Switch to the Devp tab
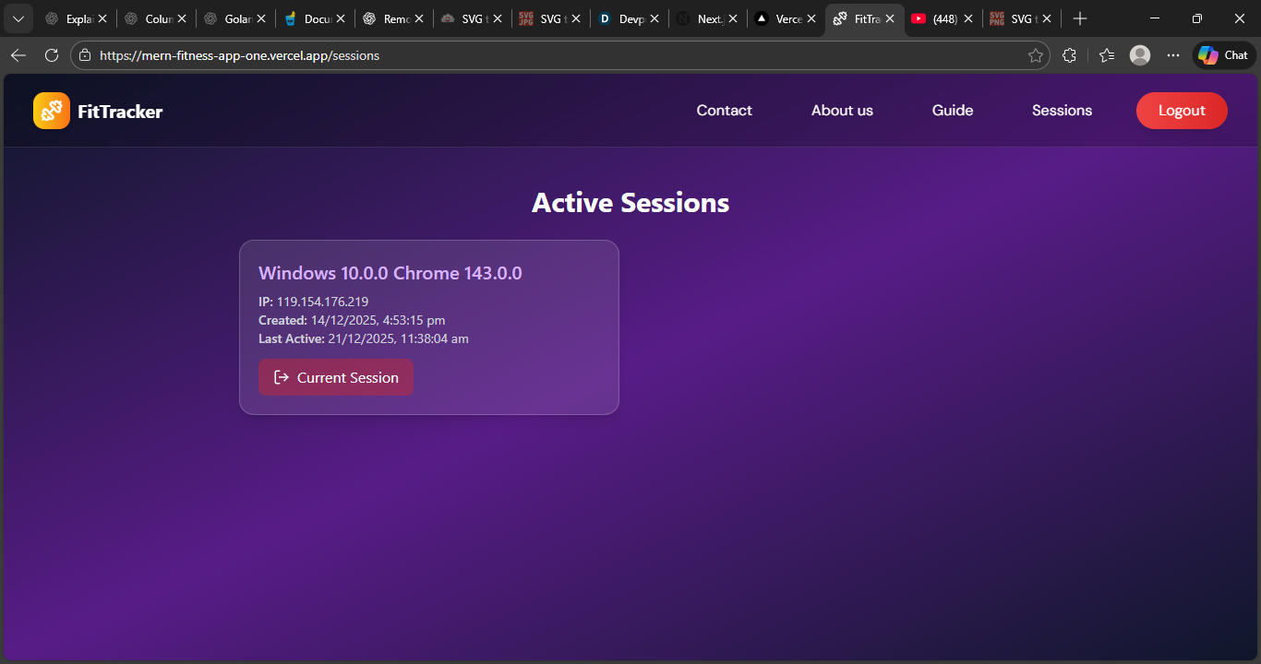Screen dimensions: 1261x664 pyautogui.click(x=629, y=18)
